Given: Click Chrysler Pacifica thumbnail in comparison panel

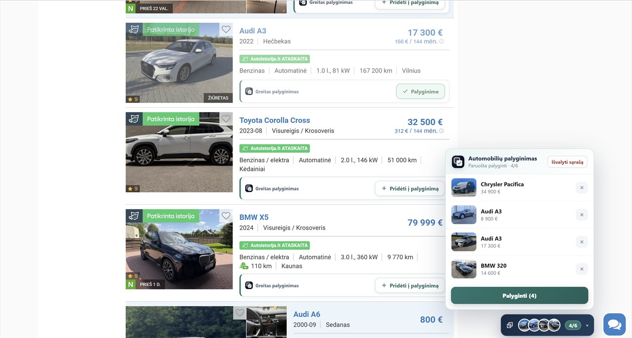Looking at the screenshot, I should coord(464,188).
